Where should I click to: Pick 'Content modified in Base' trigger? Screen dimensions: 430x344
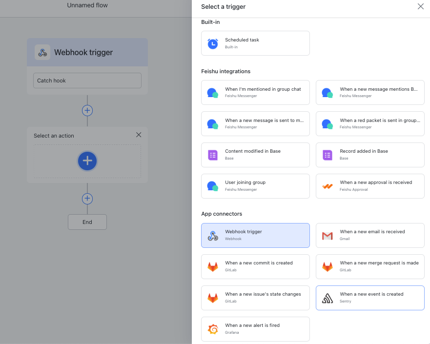tap(255, 155)
